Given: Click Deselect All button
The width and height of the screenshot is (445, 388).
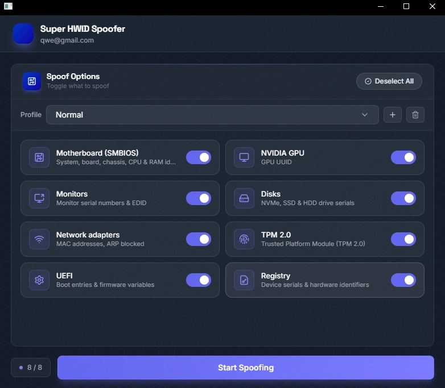Looking at the screenshot, I should coord(389,81).
